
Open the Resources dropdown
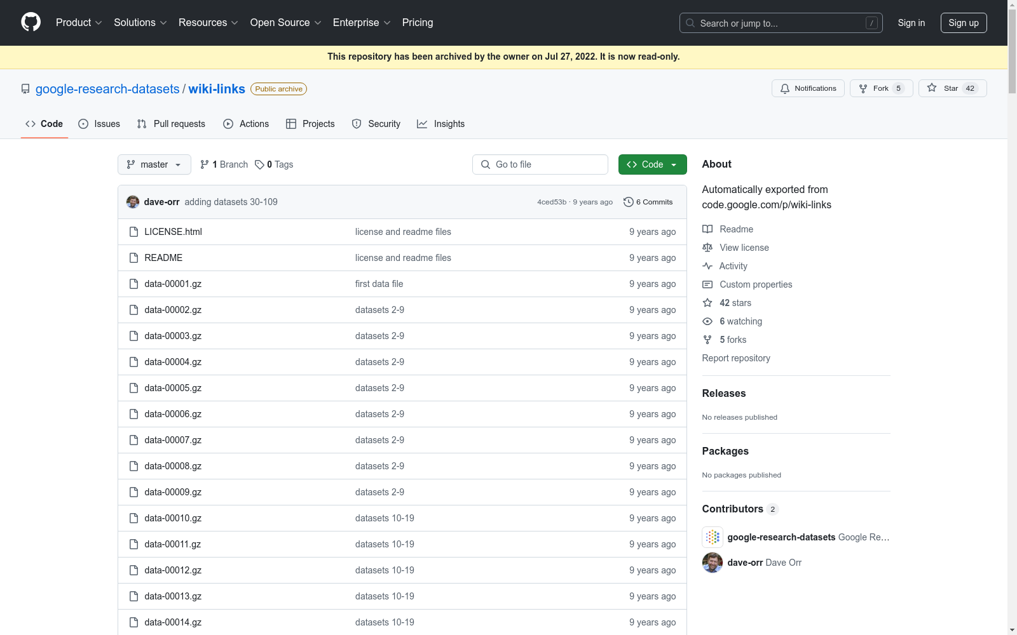[208, 23]
